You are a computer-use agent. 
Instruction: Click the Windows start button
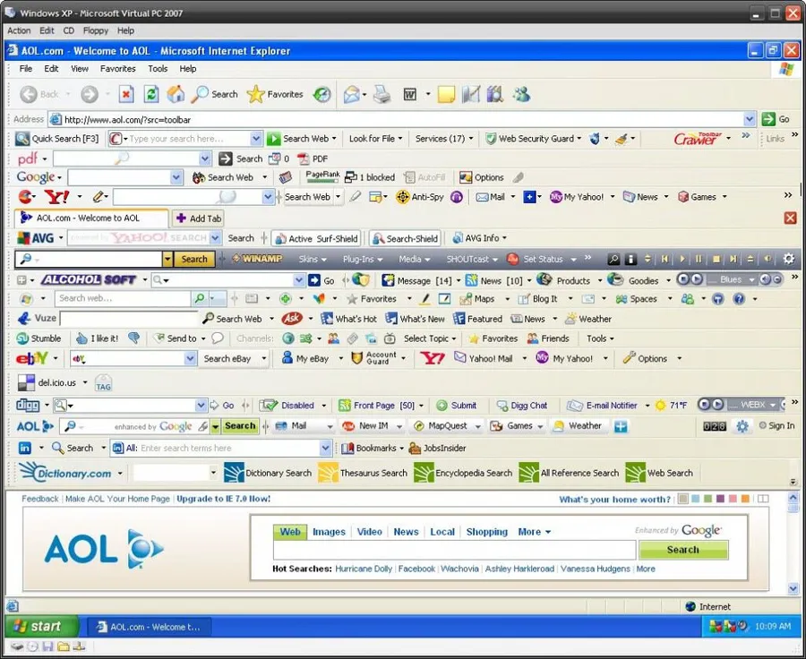click(x=36, y=626)
